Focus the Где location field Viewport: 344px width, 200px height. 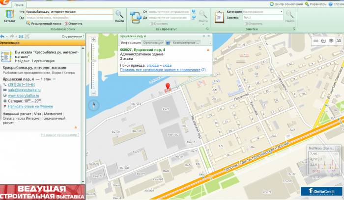pyautogui.click(x=69, y=18)
